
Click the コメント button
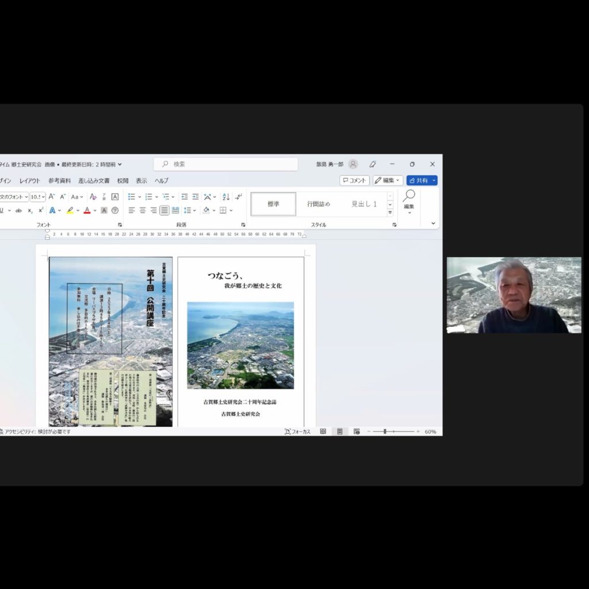click(x=354, y=181)
